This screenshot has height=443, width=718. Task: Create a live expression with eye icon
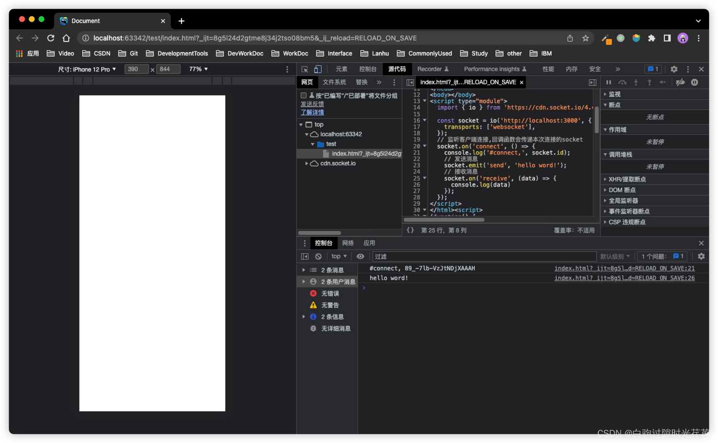click(360, 256)
